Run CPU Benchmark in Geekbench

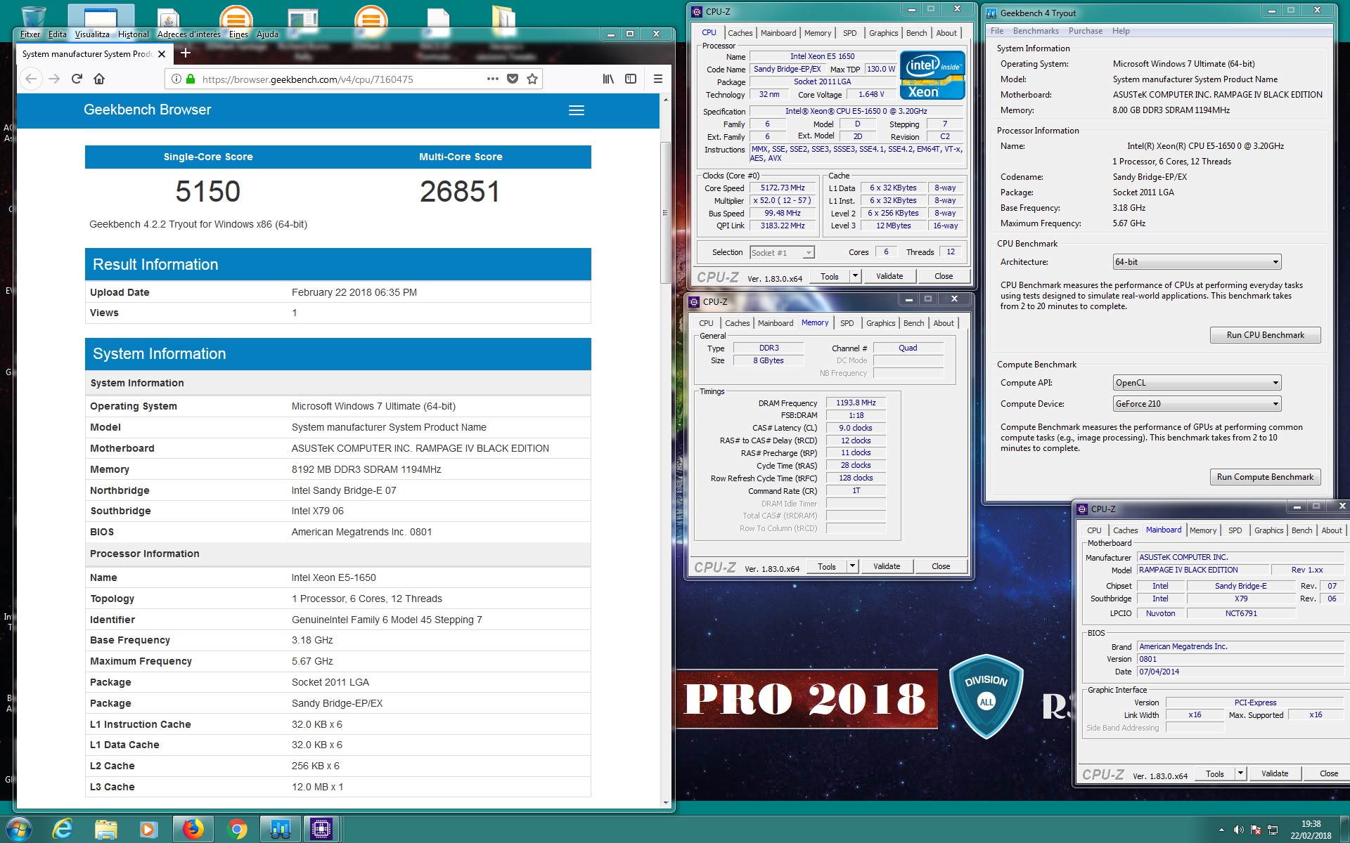pos(1265,335)
